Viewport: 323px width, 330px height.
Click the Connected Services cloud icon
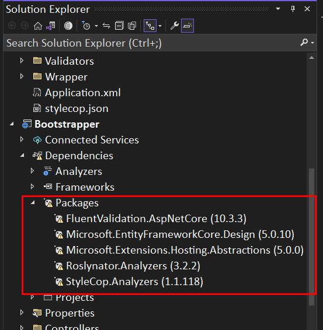click(x=37, y=140)
